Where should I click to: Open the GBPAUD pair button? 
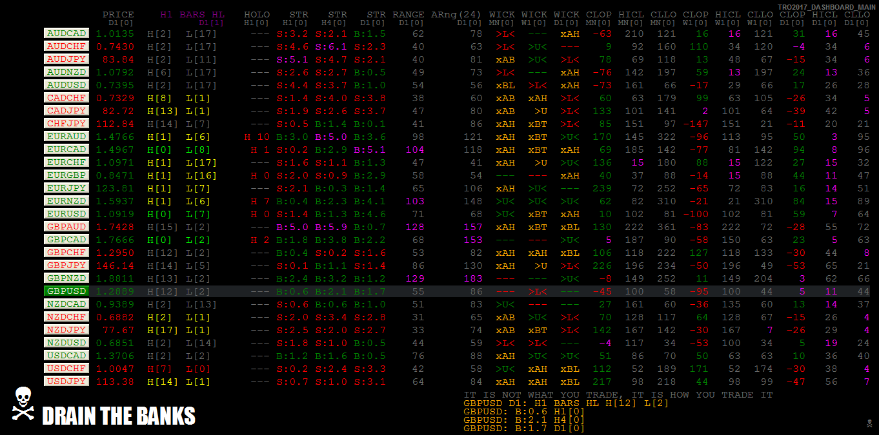click(x=66, y=226)
